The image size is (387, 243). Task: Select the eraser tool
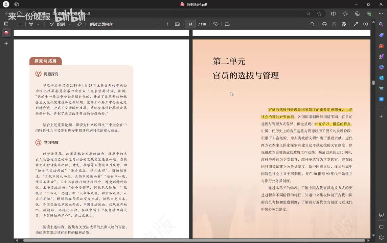(79, 24)
